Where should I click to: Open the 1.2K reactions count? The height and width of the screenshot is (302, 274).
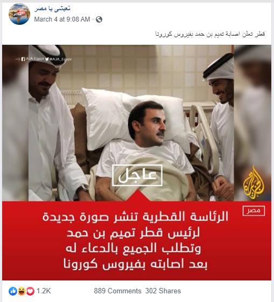point(44,291)
